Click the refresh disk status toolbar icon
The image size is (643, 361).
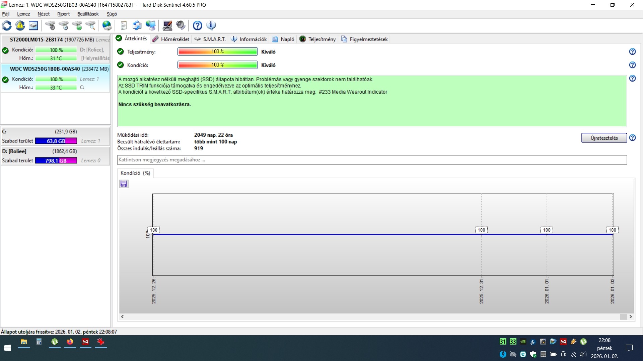coord(7,25)
